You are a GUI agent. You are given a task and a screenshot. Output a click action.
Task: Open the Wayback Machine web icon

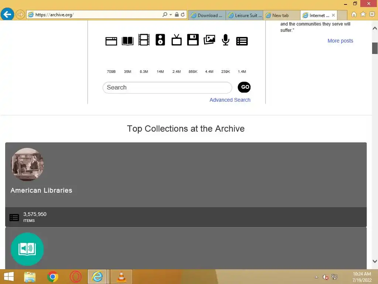111,41
